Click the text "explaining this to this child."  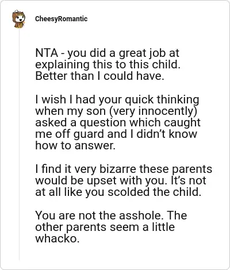(108, 65)
